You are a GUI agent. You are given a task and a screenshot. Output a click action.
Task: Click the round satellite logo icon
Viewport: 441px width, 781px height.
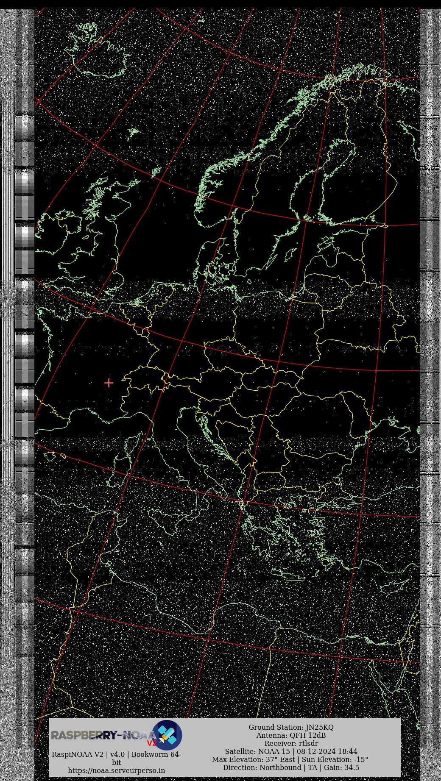coord(167,735)
